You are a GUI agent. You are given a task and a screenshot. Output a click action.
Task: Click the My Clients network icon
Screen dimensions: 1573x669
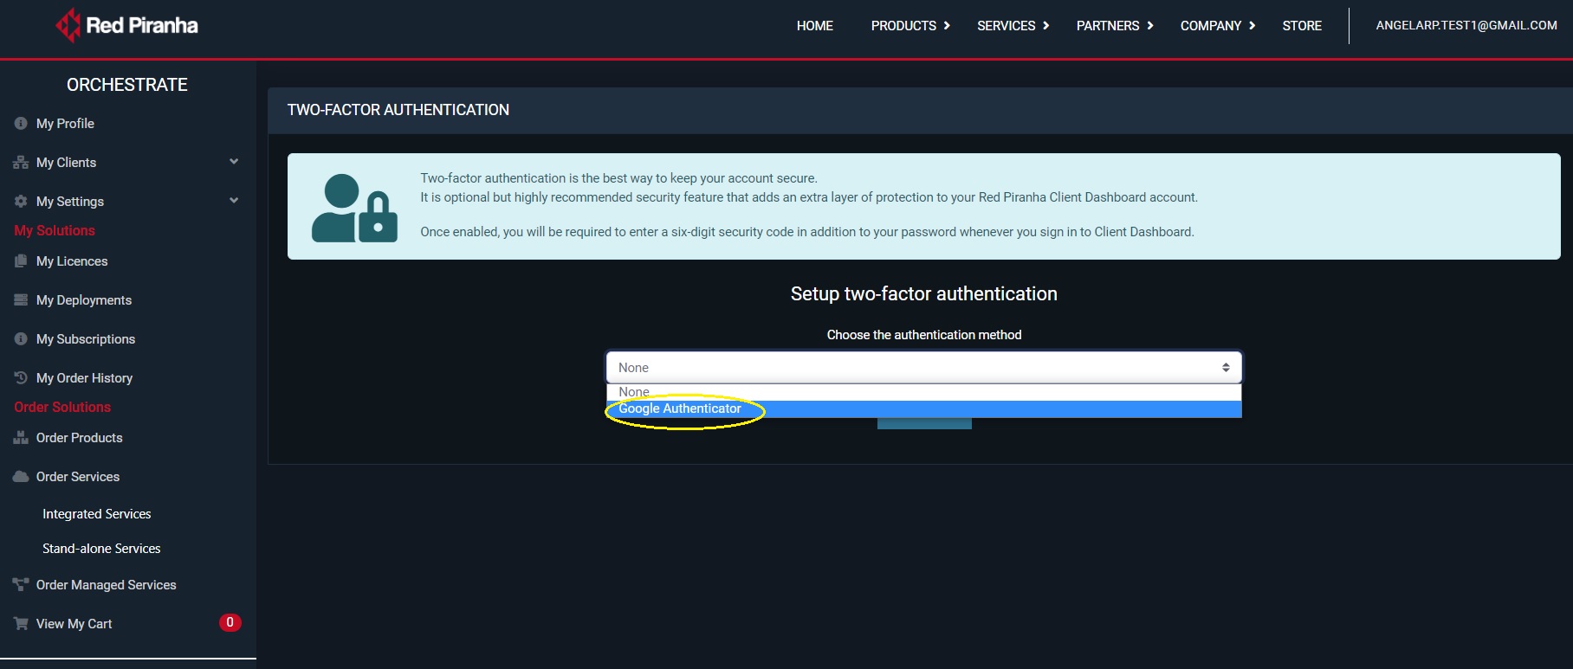(x=21, y=163)
